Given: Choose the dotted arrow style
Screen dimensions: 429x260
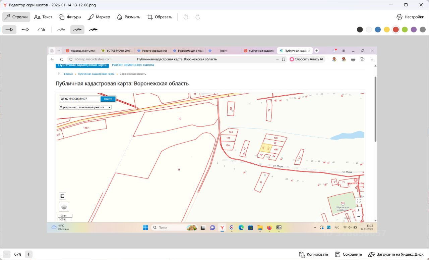Looking at the screenshot, I should click(41, 30).
